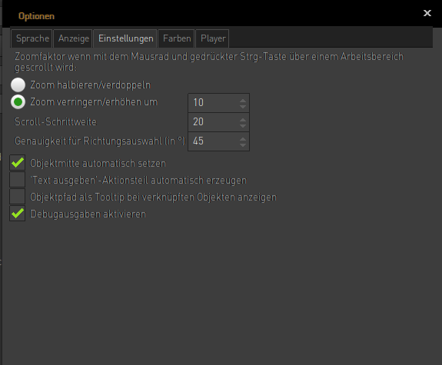Switch to the Farben tab
This screenshot has height=365, width=442.
(x=177, y=38)
